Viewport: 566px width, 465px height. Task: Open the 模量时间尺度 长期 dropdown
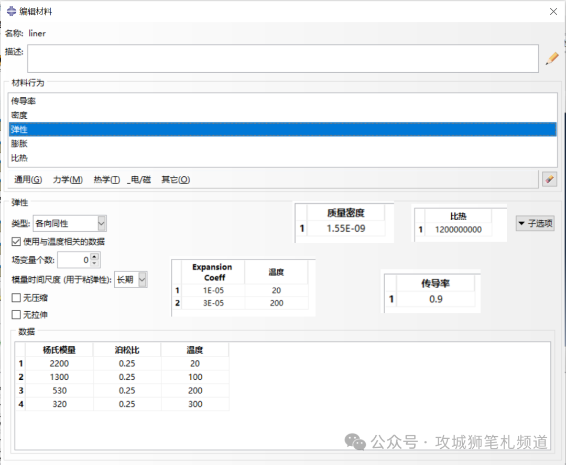tap(143, 280)
